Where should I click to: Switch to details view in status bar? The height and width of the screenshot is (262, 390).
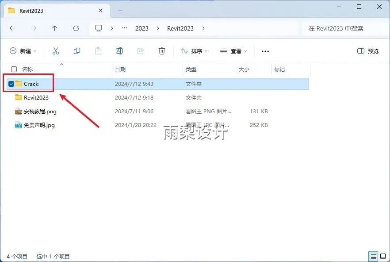(373, 256)
